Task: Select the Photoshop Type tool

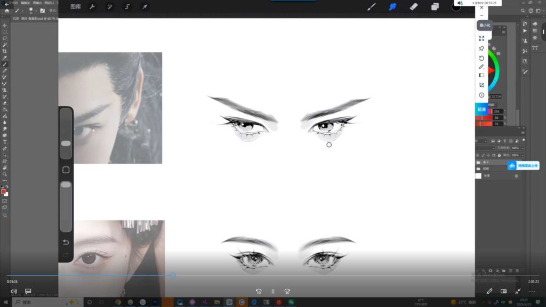Action: [4, 142]
